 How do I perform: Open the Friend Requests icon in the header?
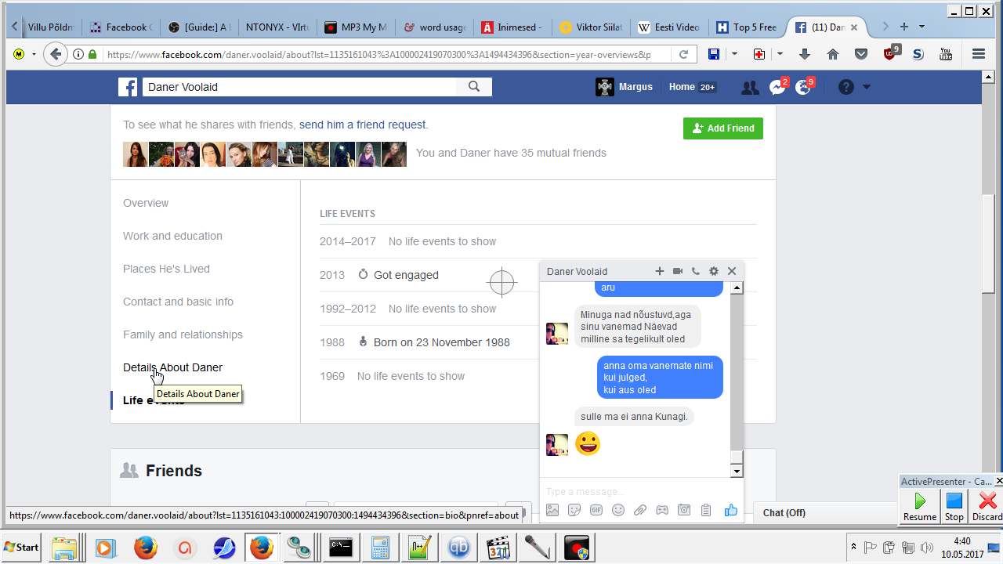pos(750,88)
